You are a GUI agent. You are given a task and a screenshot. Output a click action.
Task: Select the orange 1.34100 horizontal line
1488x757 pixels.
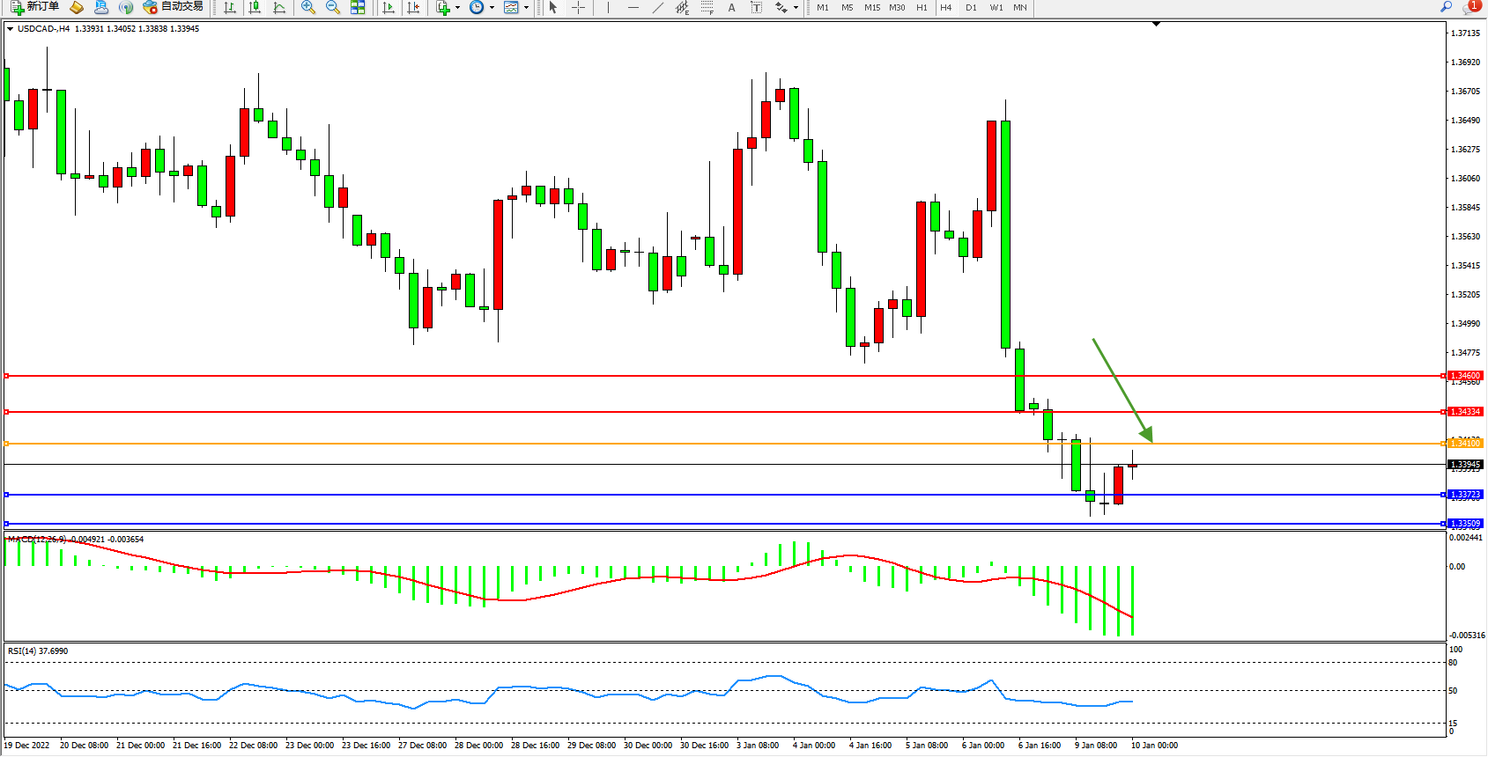click(705, 444)
